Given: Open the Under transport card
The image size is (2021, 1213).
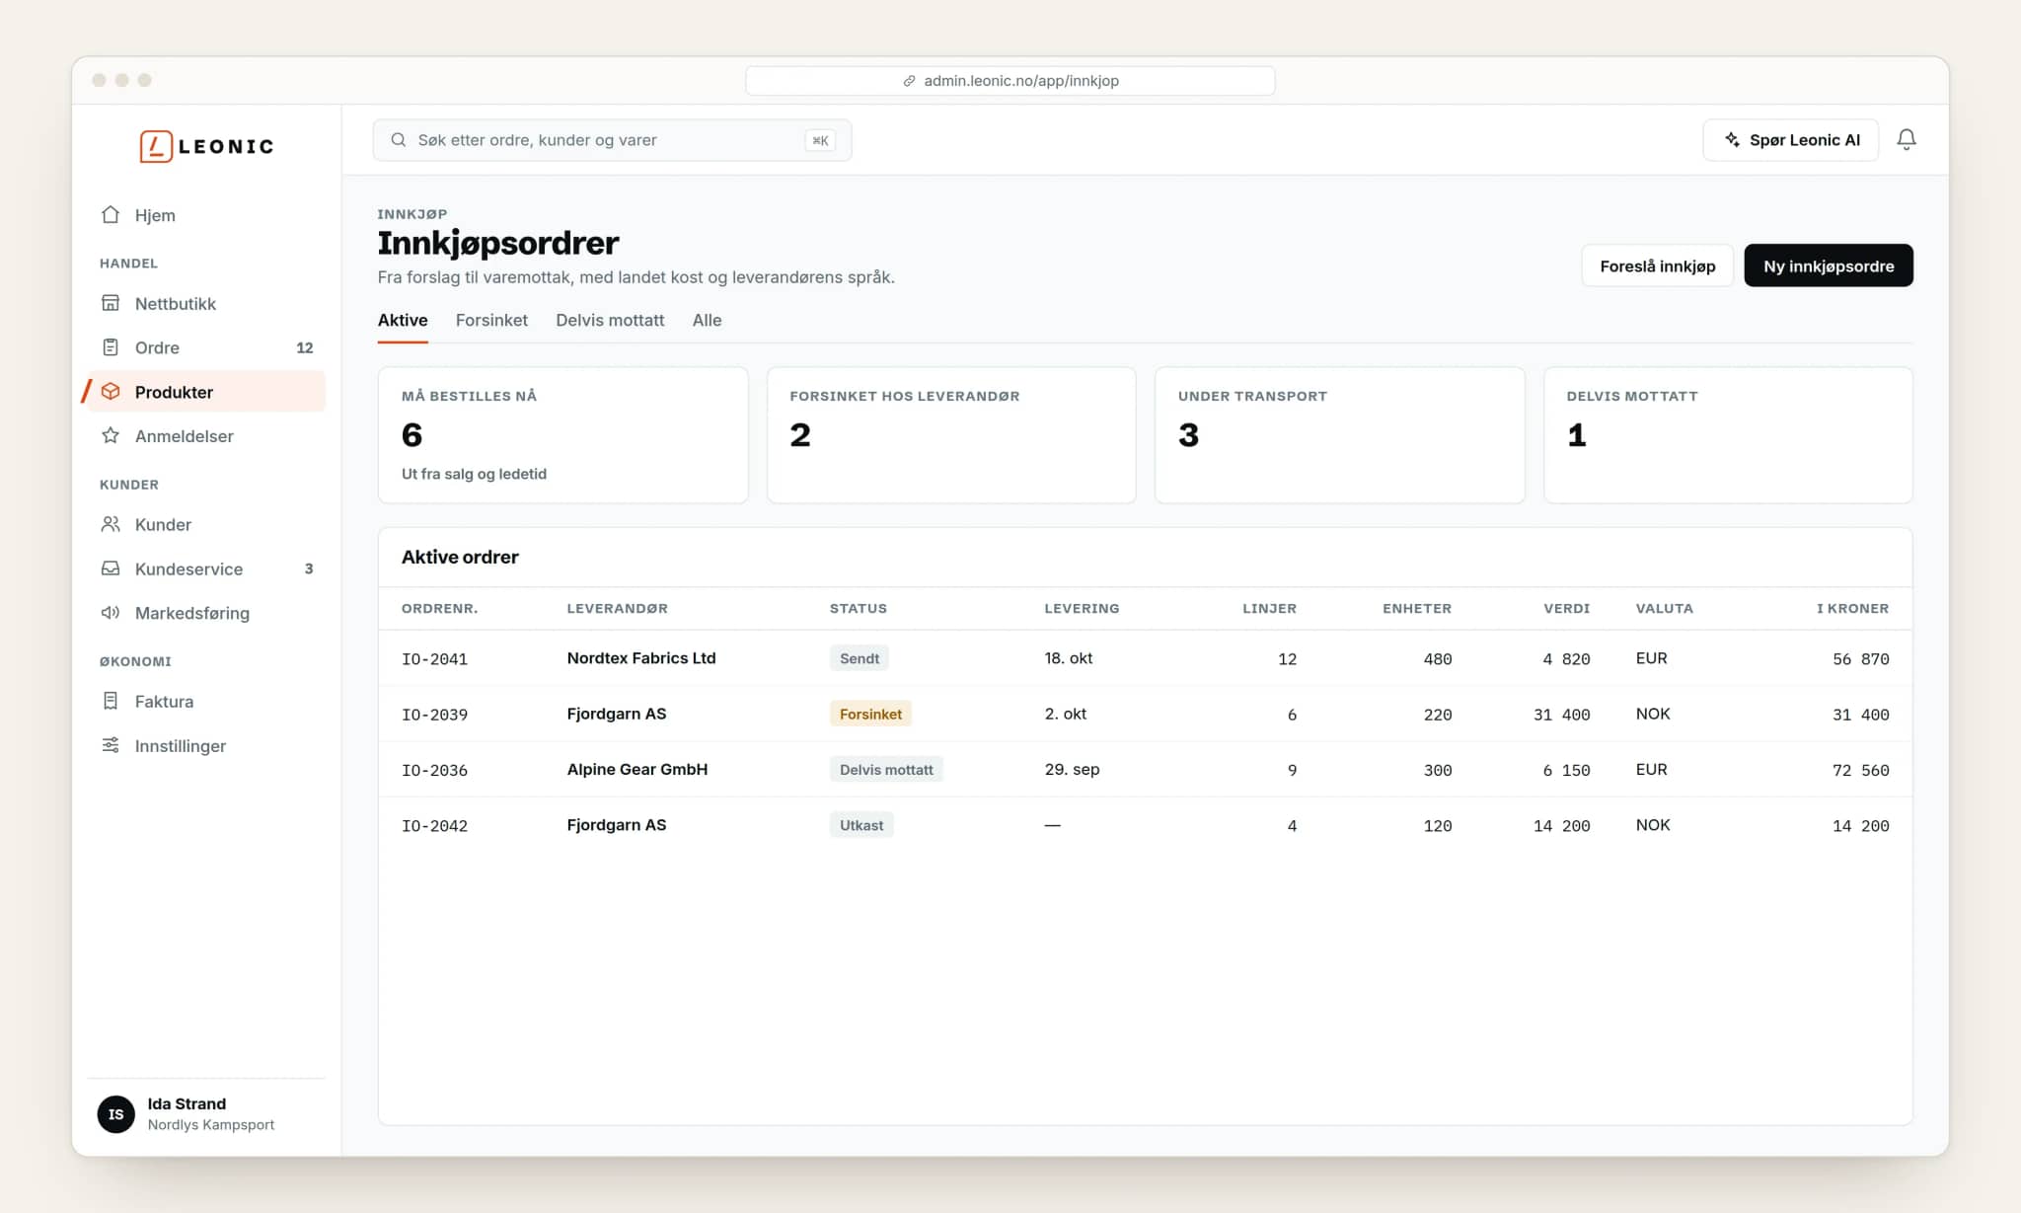Looking at the screenshot, I should [1339, 435].
